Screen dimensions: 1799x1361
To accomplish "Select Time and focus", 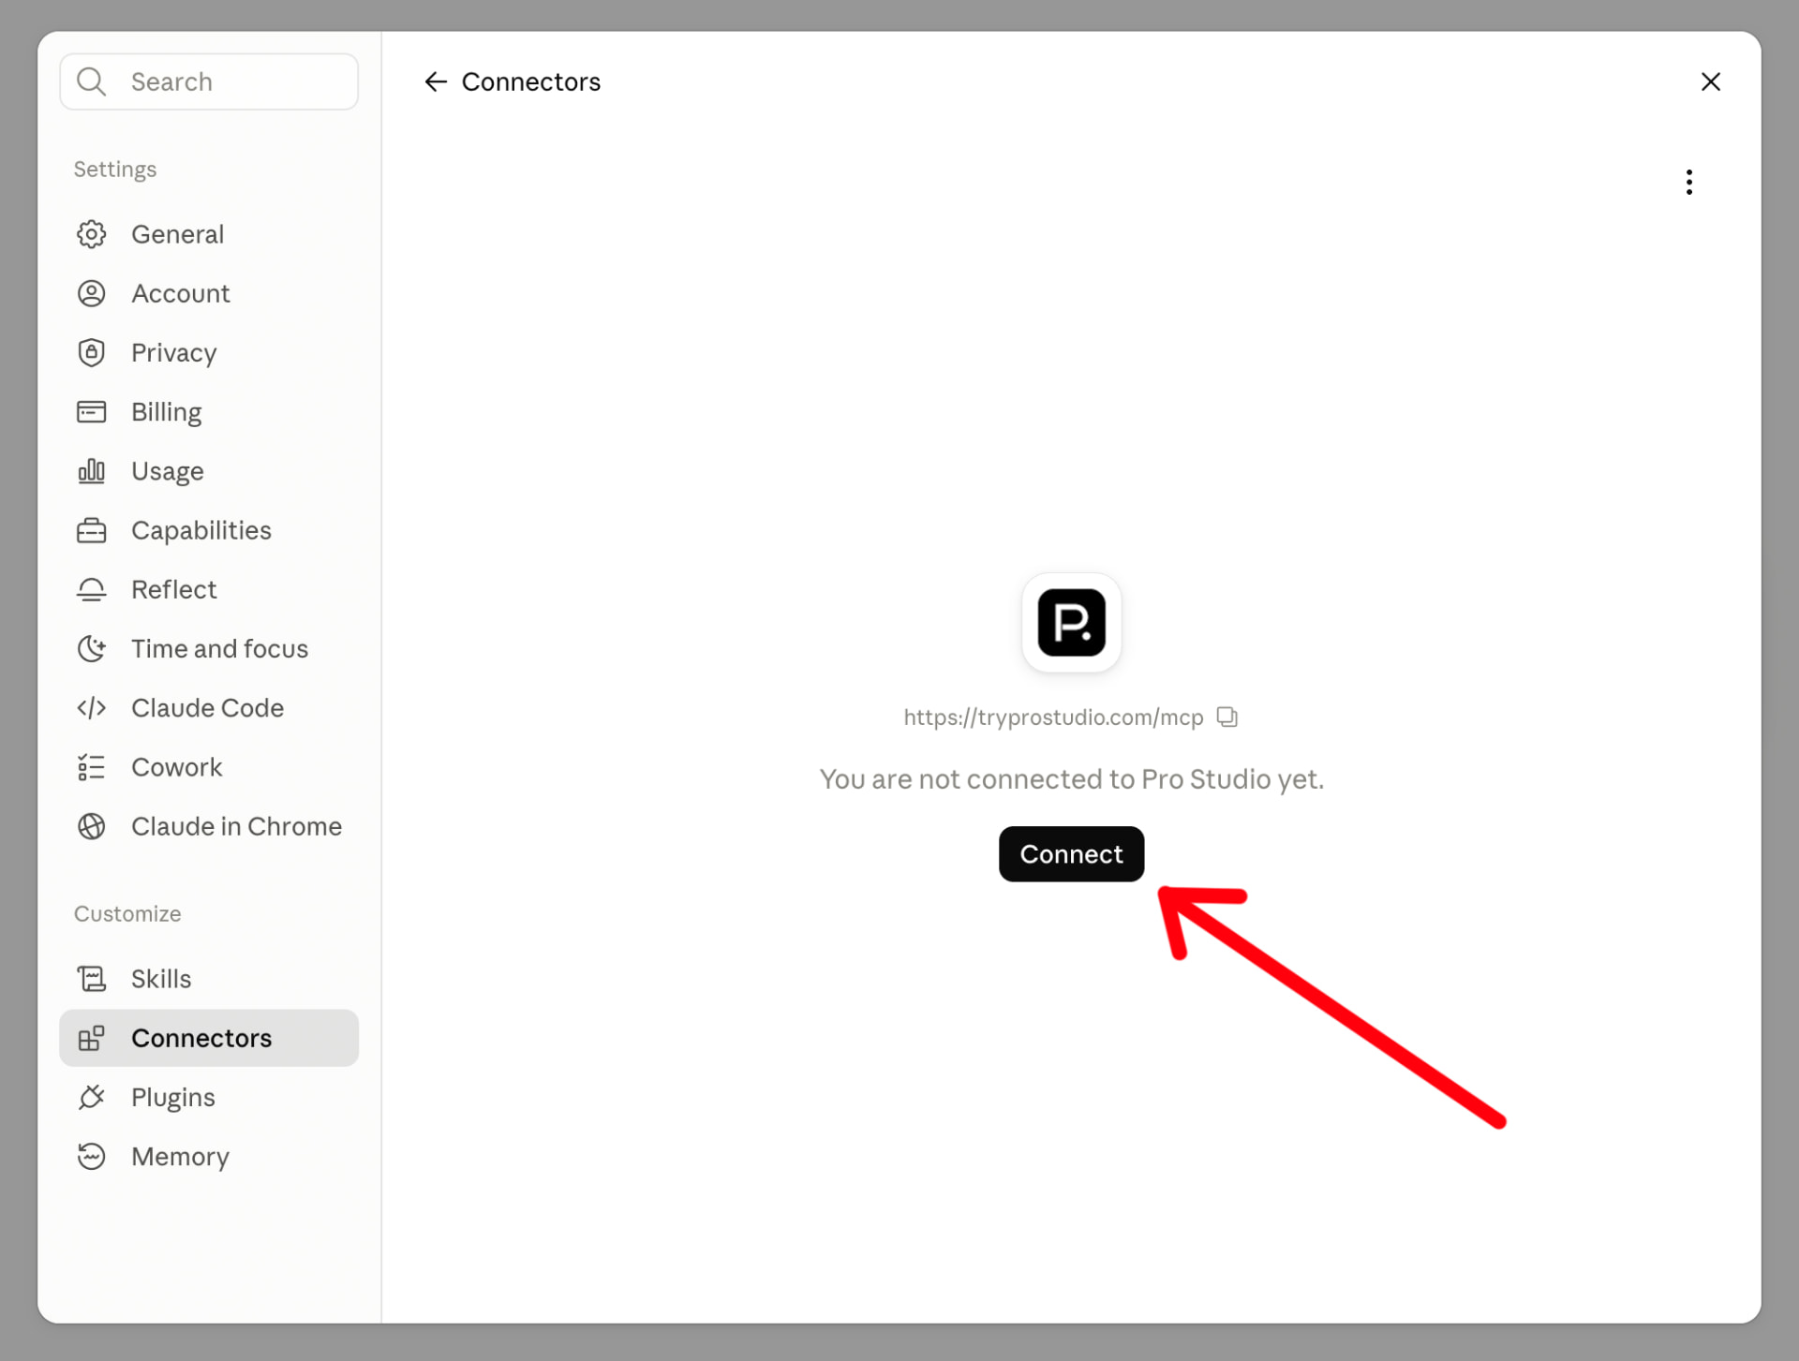I will 209,648.
